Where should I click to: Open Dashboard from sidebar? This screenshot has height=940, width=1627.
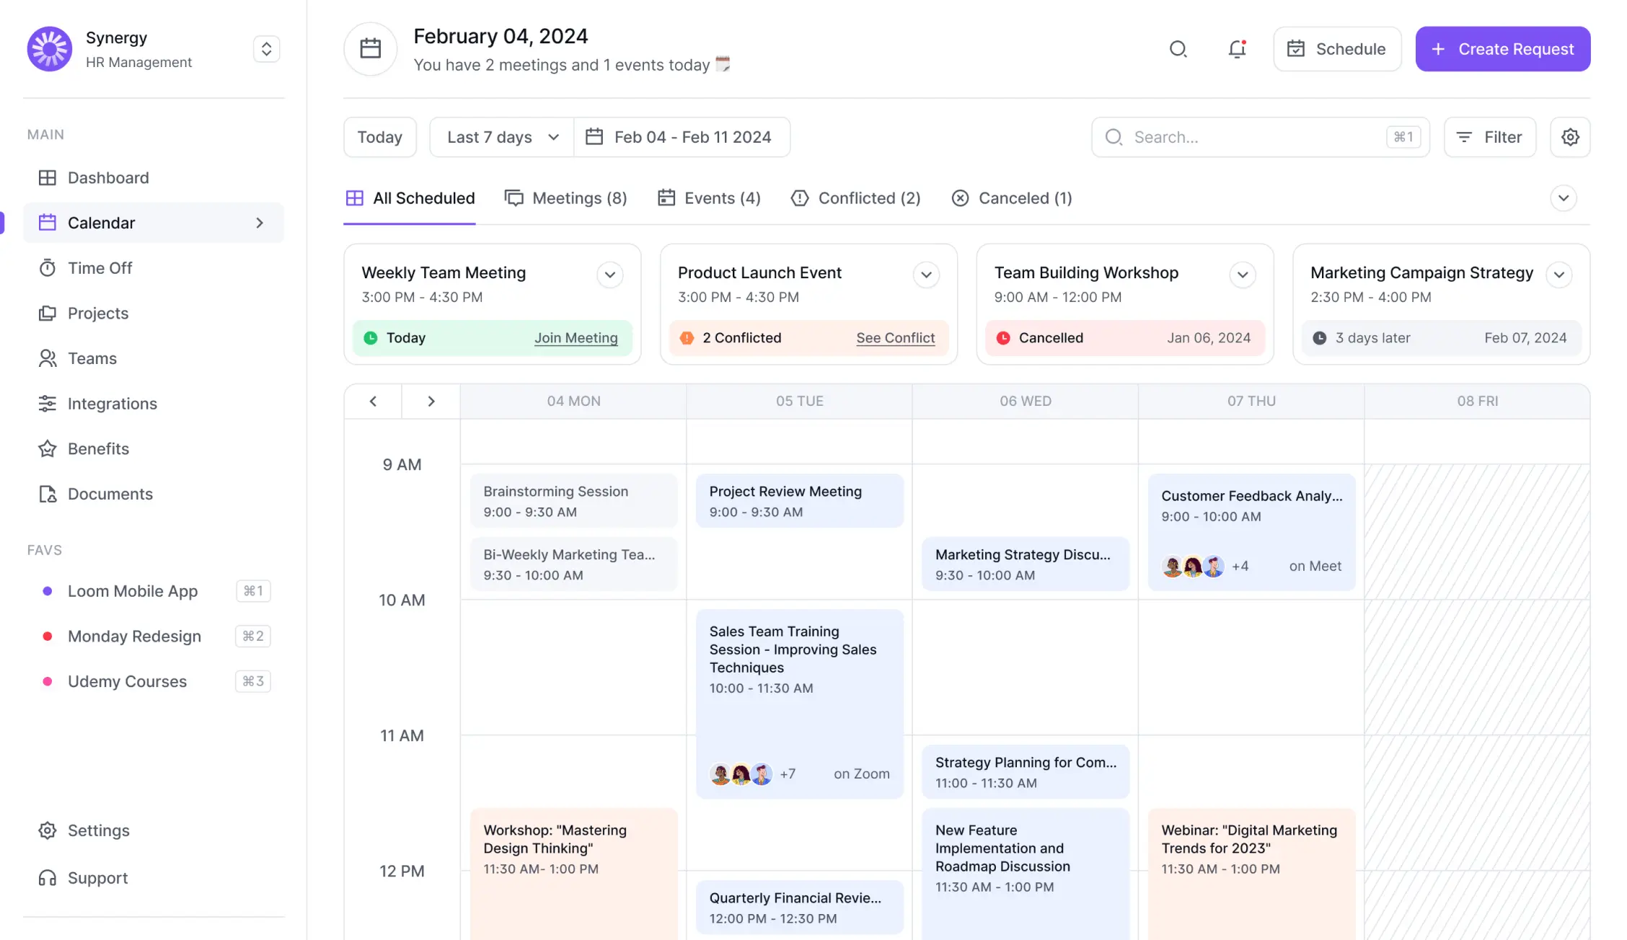point(108,178)
